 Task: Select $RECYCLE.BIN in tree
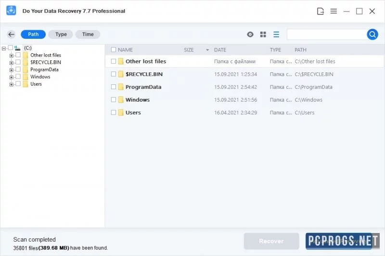[46, 62]
